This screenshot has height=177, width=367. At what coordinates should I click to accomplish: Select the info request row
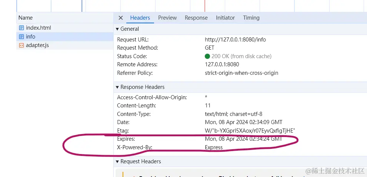pyautogui.click(x=65, y=37)
